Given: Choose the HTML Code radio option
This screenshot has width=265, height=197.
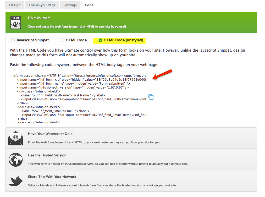Looking at the screenshot, I should (x=63, y=40).
